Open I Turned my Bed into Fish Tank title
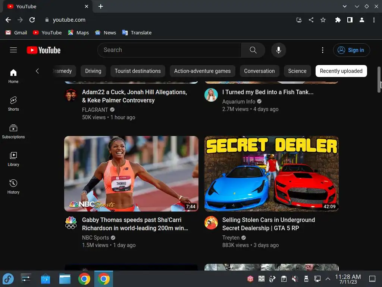 coord(268,92)
